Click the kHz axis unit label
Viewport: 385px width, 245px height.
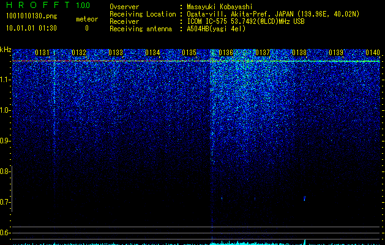[x=6, y=50]
